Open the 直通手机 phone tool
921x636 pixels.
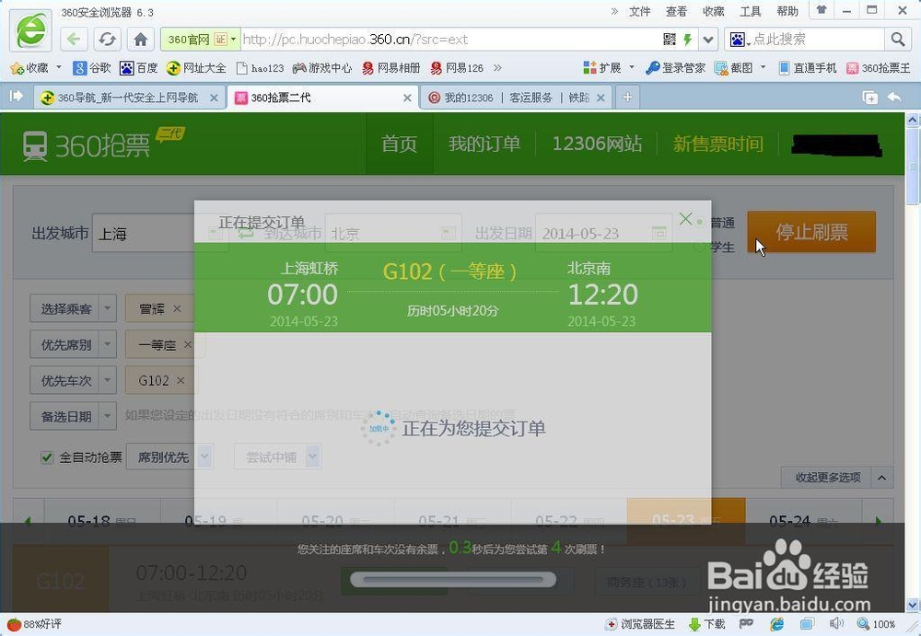[x=807, y=68]
